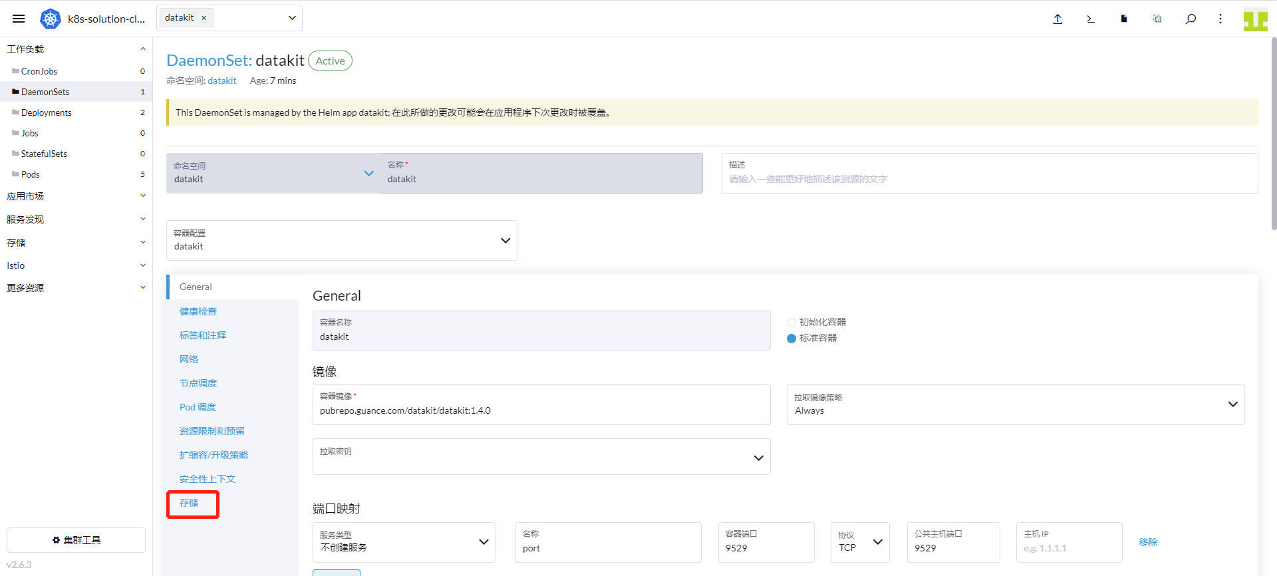Open the kubectl shell terminal icon
The width and height of the screenshot is (1277, 576).
pos(1091,19)
